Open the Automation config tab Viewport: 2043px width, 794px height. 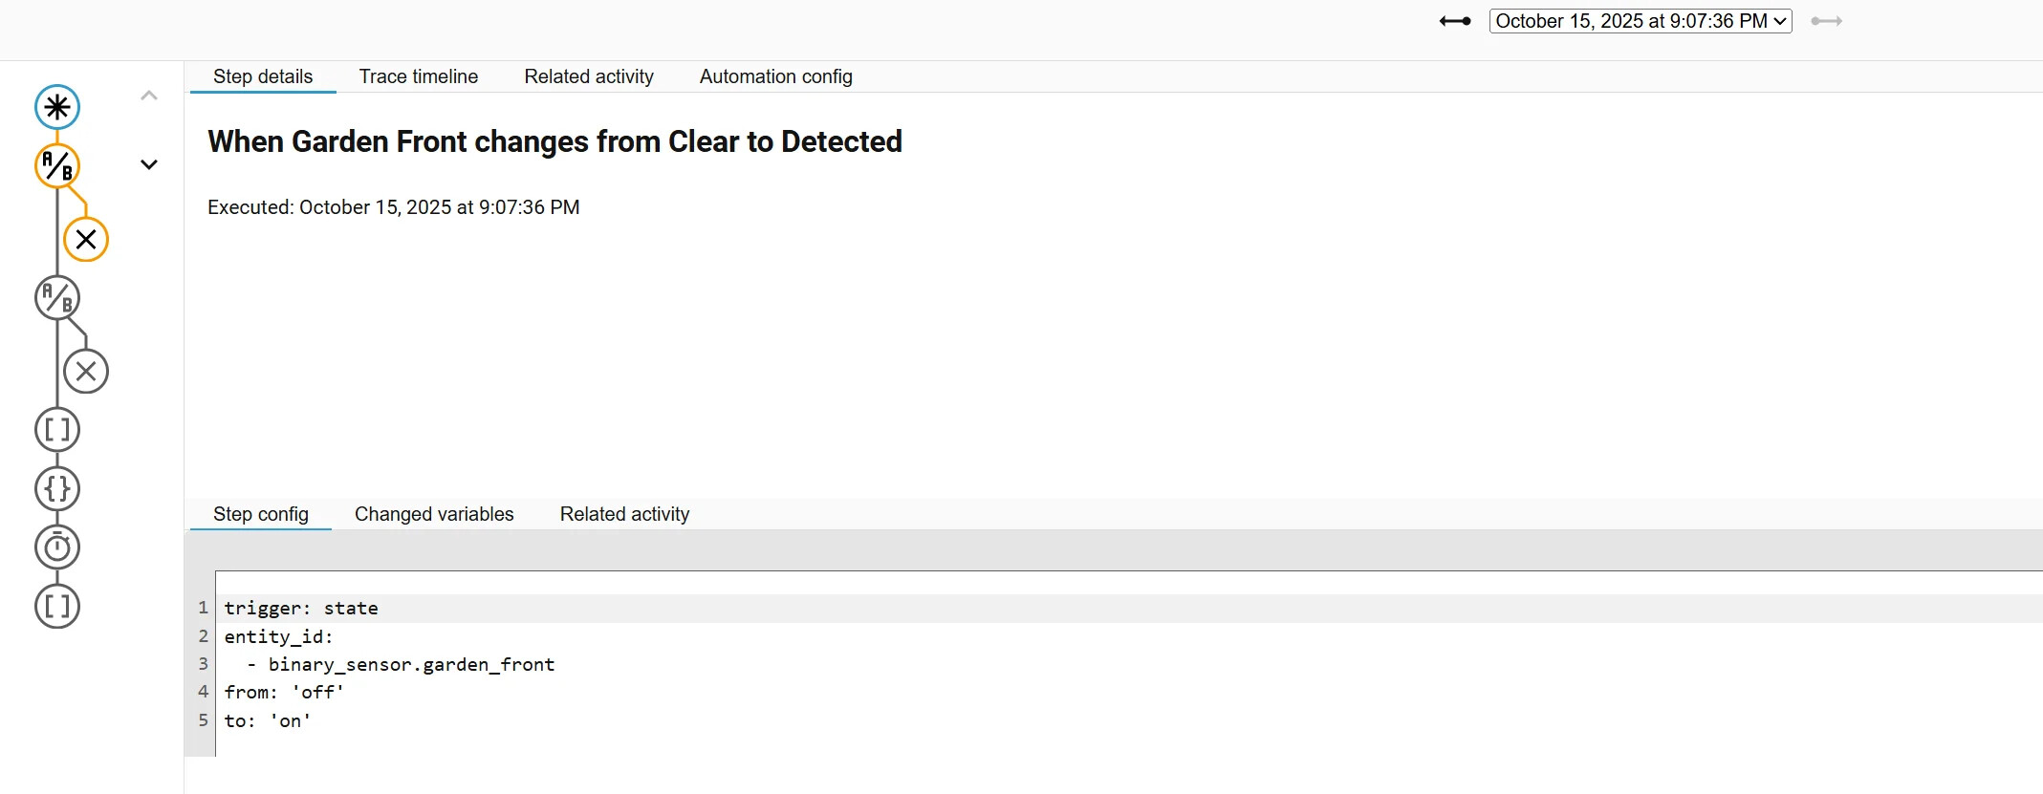775,76
